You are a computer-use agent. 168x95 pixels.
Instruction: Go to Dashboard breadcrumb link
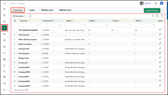13,4
